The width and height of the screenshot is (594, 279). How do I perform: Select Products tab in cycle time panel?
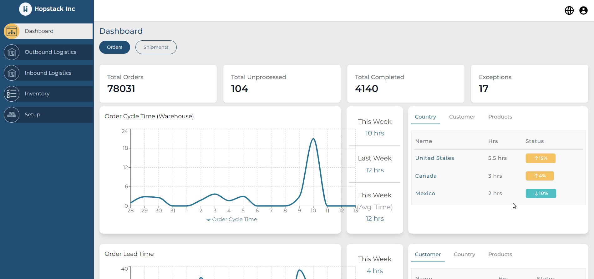click(500, 117)
